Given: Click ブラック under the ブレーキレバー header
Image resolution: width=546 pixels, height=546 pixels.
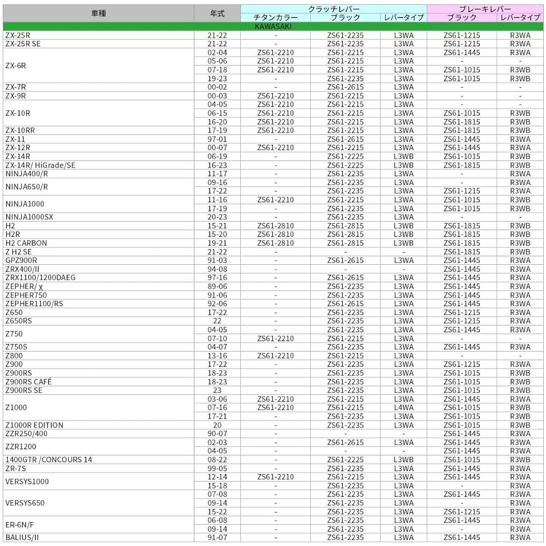Looking at the screenshot, I should click(462, 17).
